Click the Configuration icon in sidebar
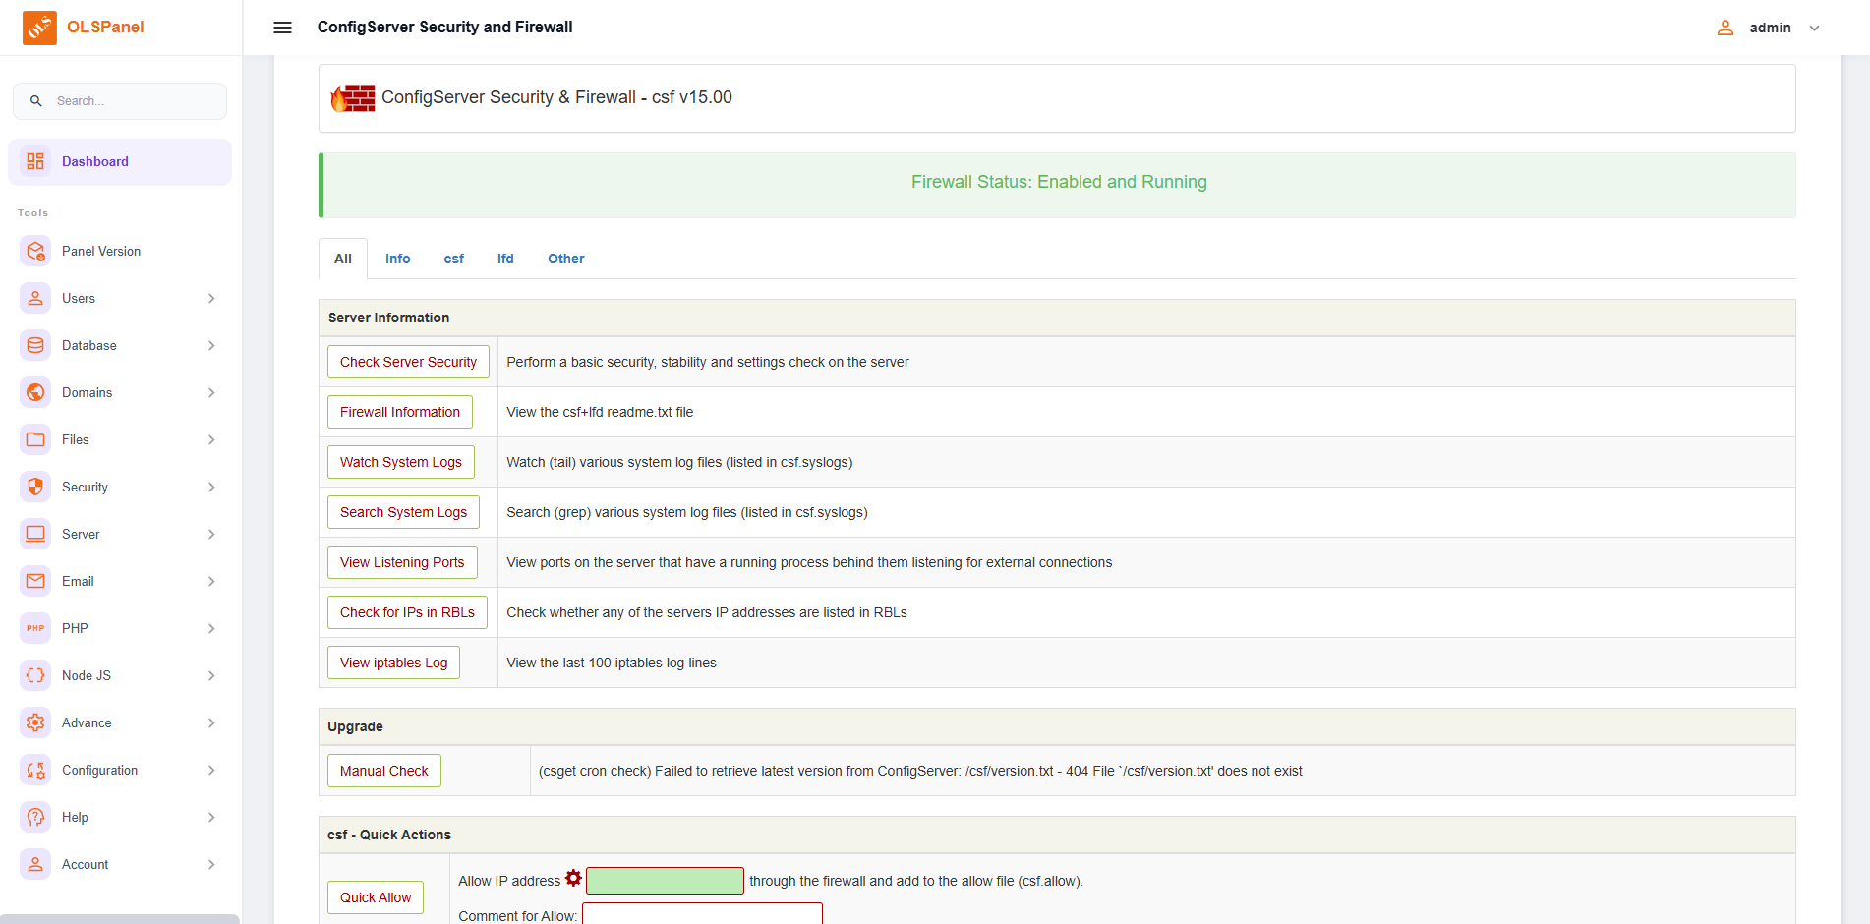This screenshot has height=924, width=1870. [x=35, y=770]
